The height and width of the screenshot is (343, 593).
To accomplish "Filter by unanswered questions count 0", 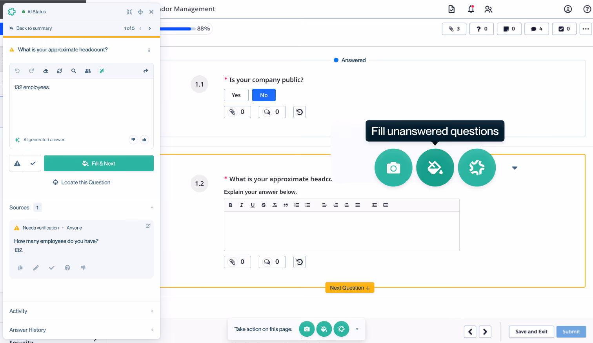I will click(482, 29).
